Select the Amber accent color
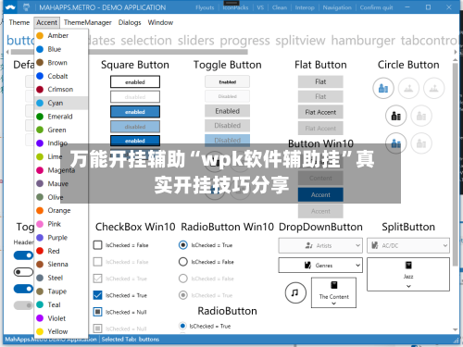 pos(61,35)
